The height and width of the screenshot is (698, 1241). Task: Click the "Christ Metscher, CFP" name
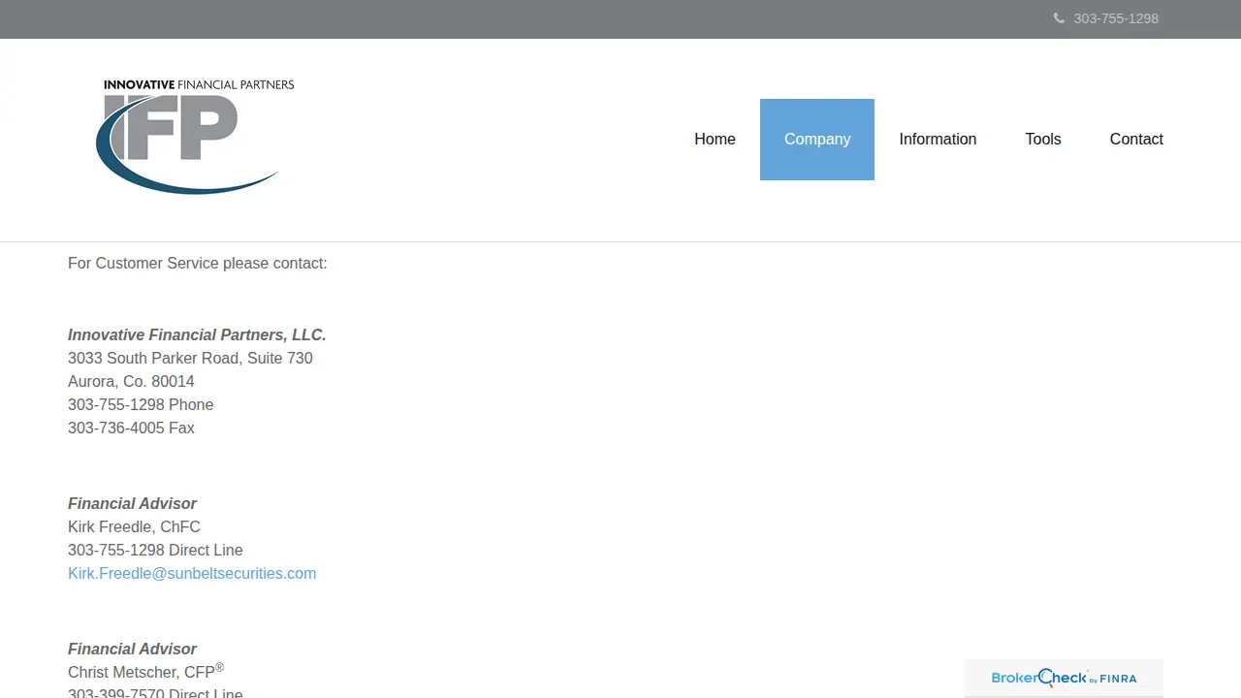click(x=145, y=671)
